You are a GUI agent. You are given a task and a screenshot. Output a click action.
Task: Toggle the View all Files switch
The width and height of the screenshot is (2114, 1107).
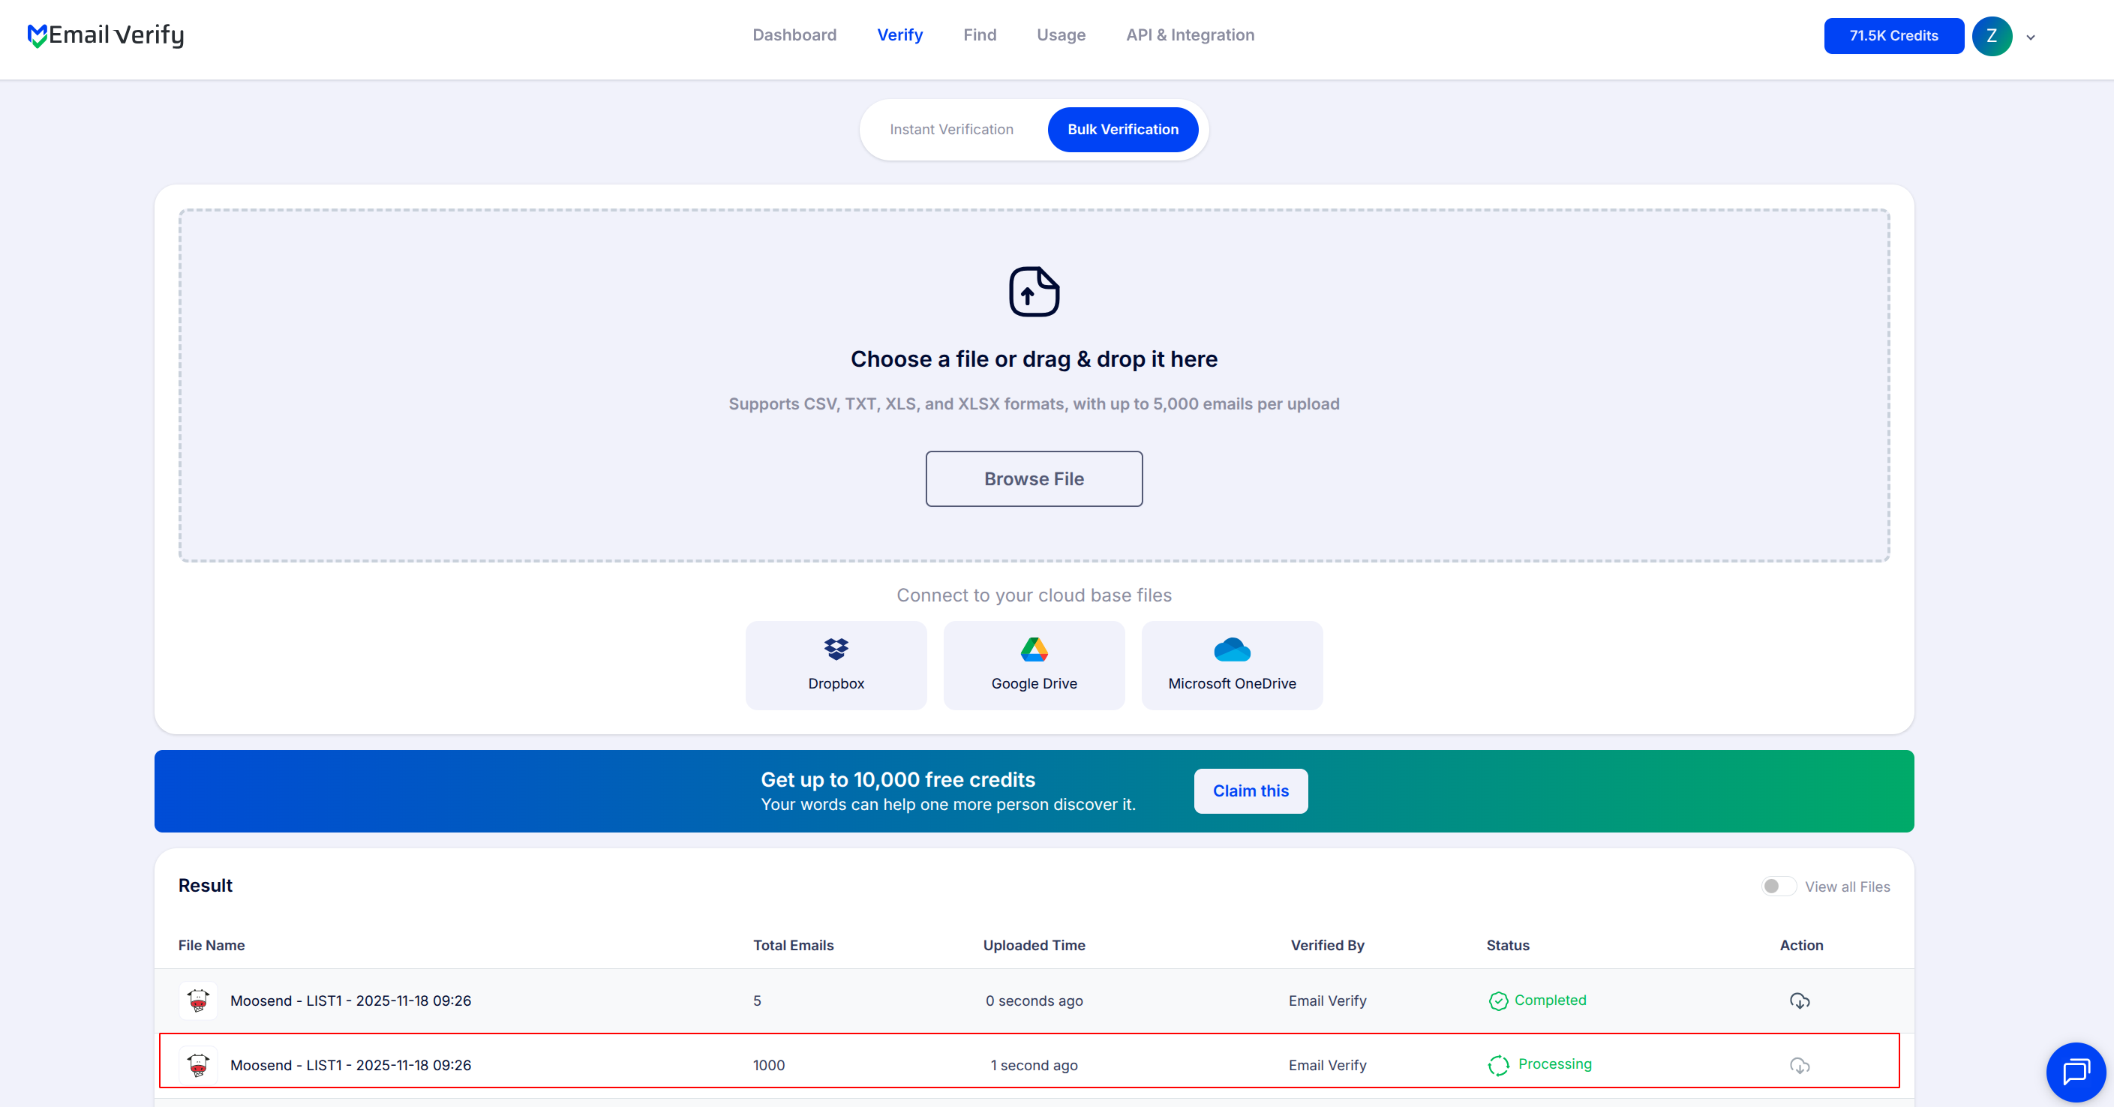tap(1779, 887)
